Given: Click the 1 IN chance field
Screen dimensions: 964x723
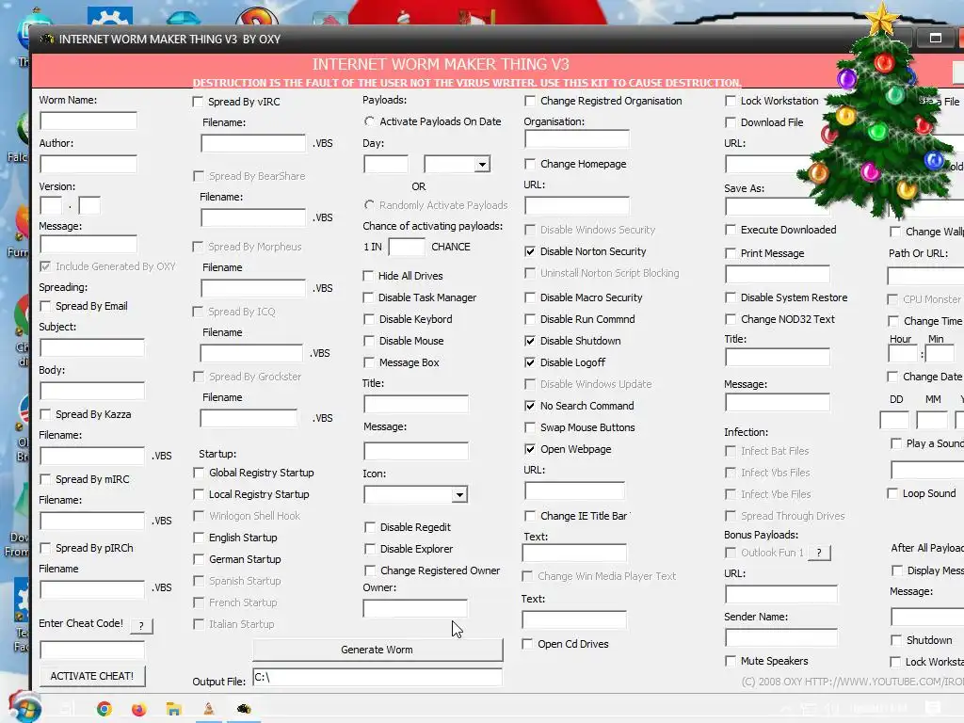Looking at the screenshot, I should click(x=407, y=248).
